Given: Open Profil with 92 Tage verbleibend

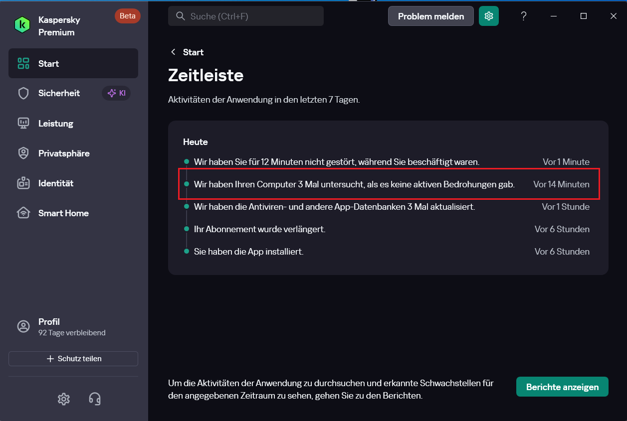Looking at the screenshot, I should 73,327.
